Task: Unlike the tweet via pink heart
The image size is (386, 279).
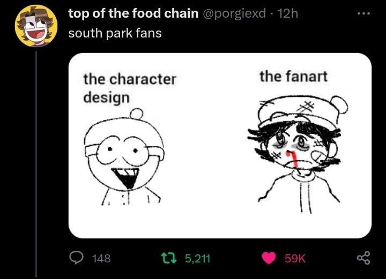Action: [269, 258]
